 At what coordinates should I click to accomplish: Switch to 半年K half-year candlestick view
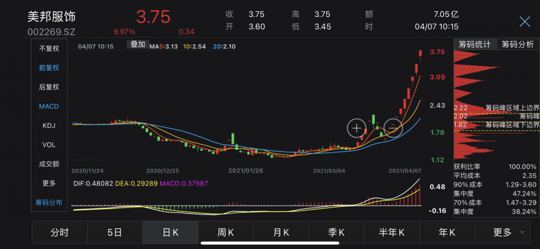pos(392,233)
